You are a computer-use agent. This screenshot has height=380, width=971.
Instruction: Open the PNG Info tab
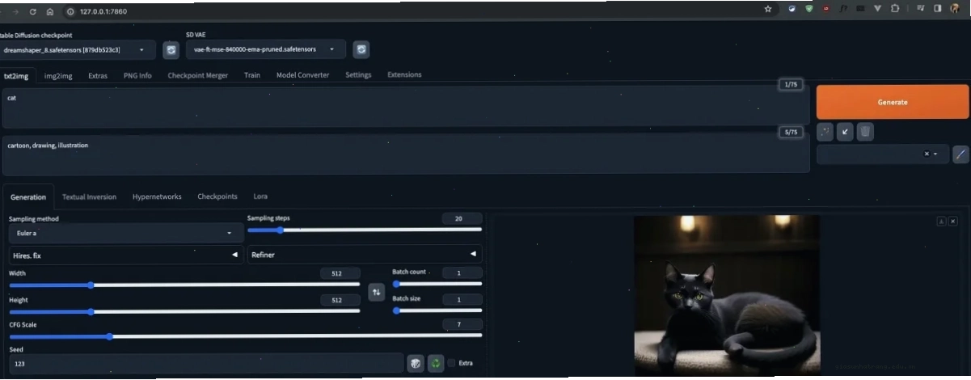tap(137, 75)
